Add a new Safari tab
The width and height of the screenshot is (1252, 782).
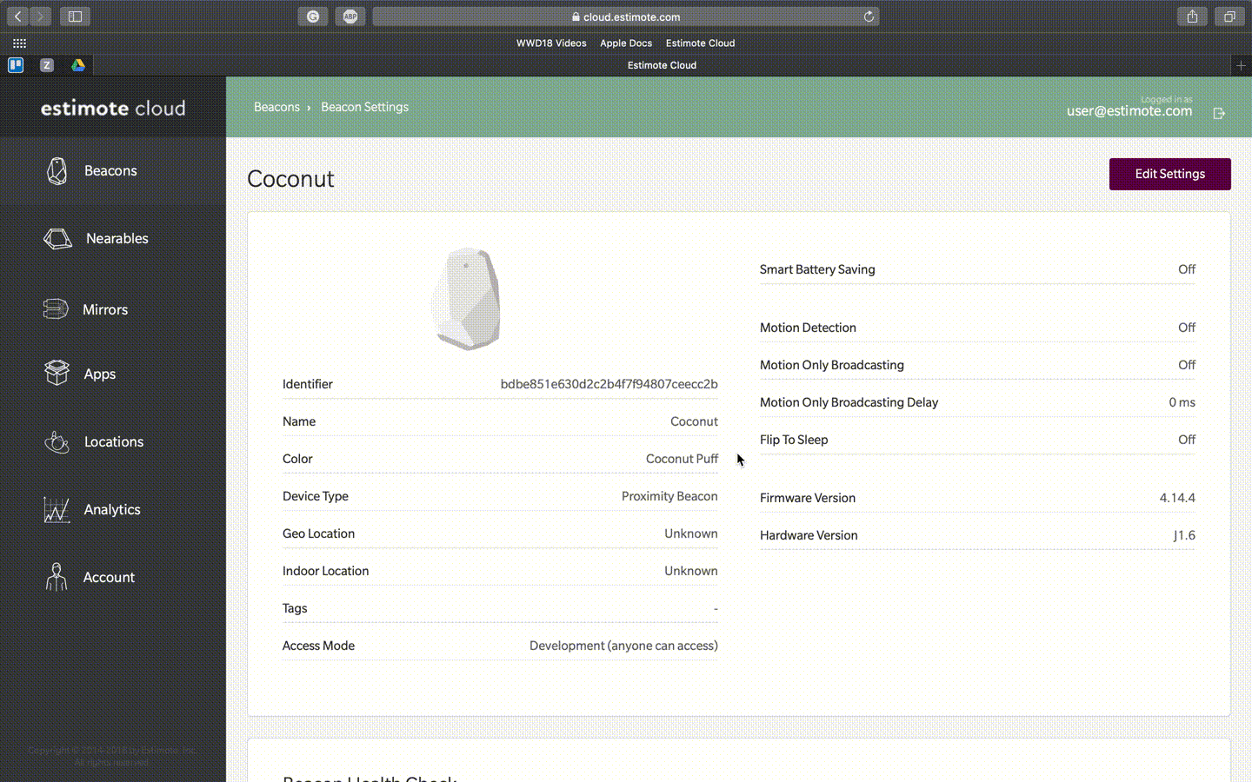tap(1241, 65)
